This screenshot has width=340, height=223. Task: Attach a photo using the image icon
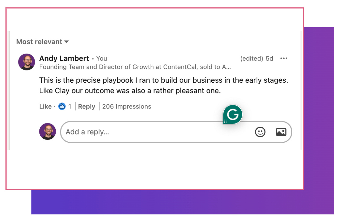pos(281,132)
